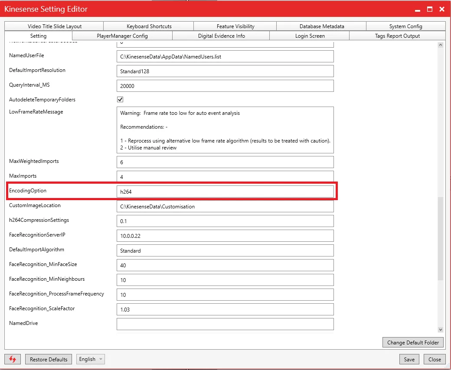Click Change Default Folder button

(413, 342)
